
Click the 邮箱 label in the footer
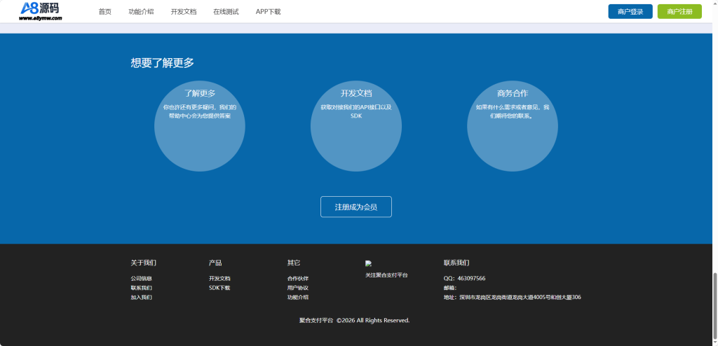[x=449, y=288]
